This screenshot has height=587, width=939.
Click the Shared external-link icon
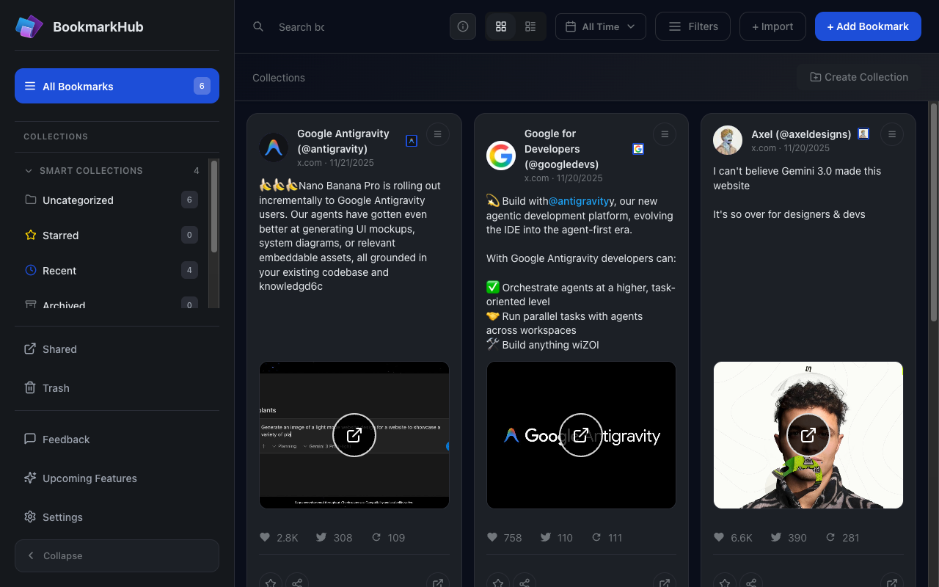(x=30, y=349)
